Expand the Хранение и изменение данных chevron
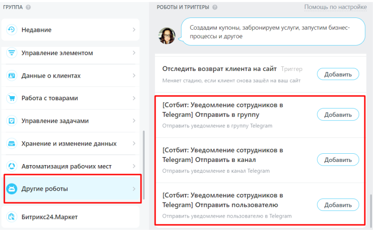The width and height of the screenshot is (376, 235). [134, 143]
